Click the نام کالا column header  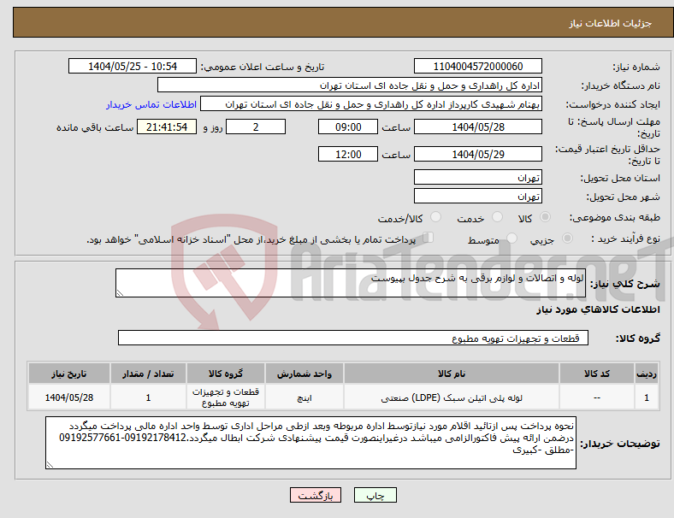[x=452, y=374]
